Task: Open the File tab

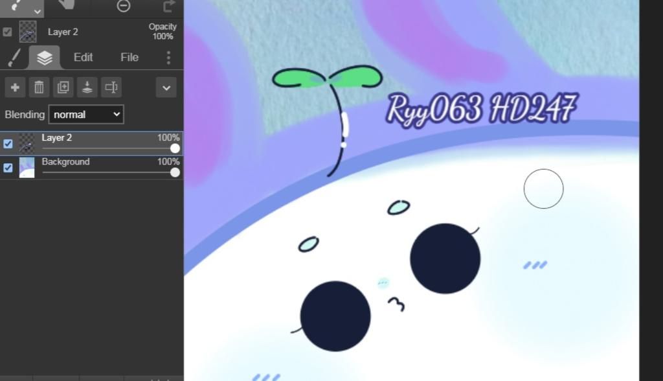Action: (x=129, y=57)
